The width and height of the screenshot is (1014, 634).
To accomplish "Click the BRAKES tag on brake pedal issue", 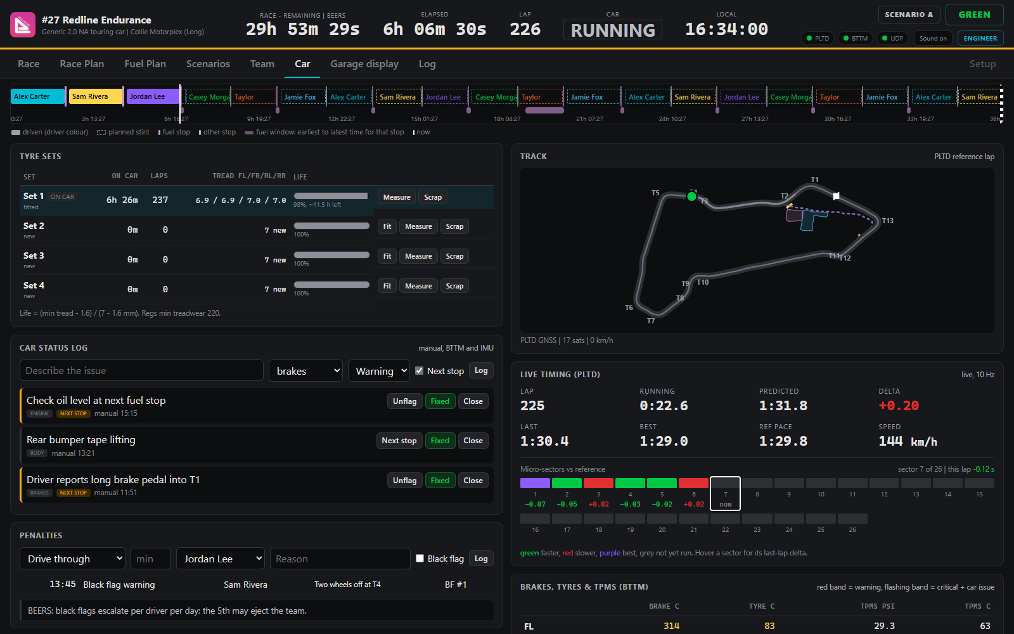I will coord(39,493).
